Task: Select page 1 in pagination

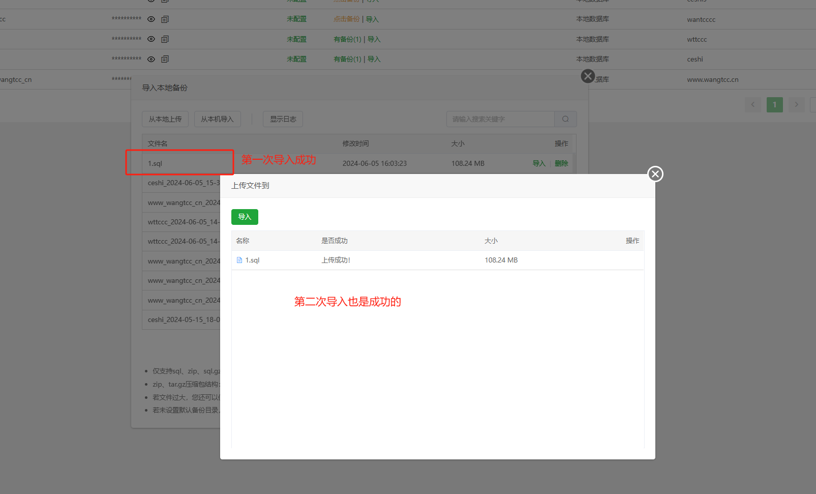Action: pos(775,105)
